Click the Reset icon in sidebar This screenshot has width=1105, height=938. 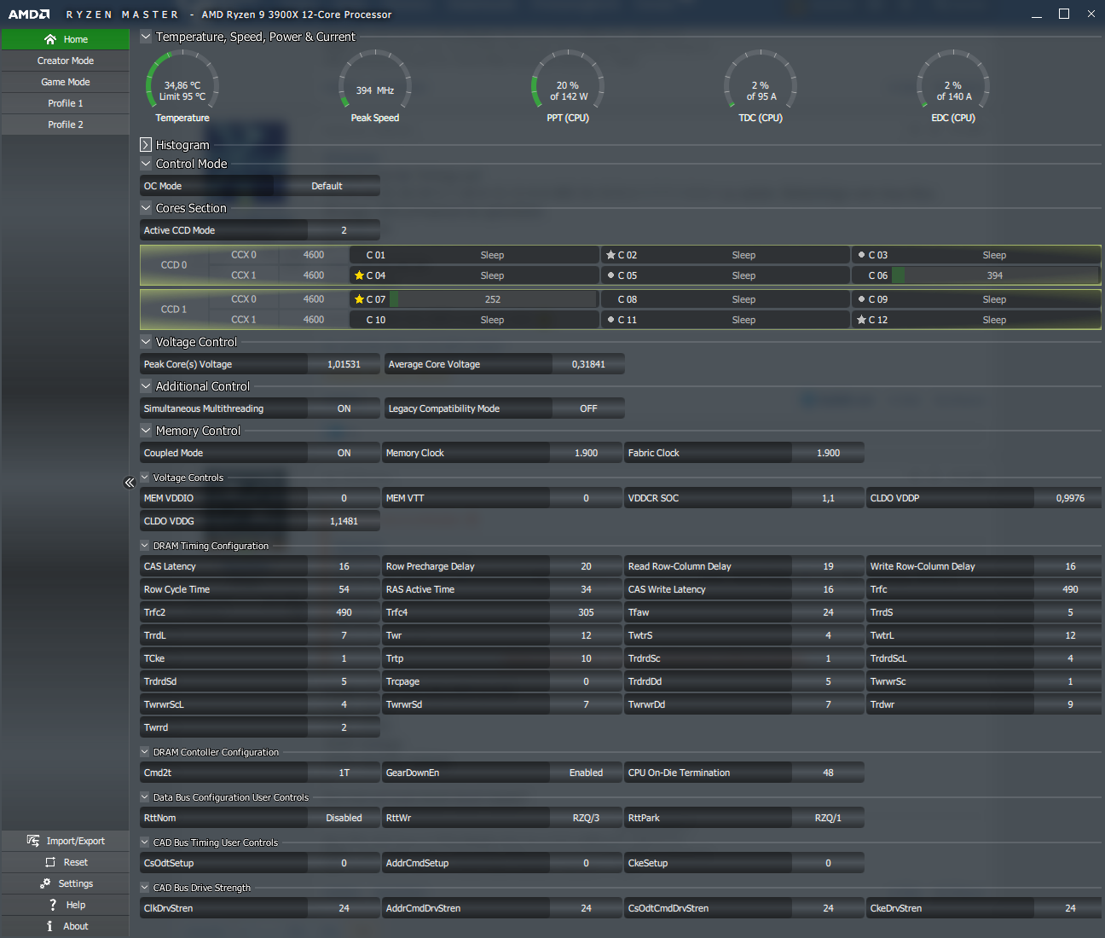50,862
